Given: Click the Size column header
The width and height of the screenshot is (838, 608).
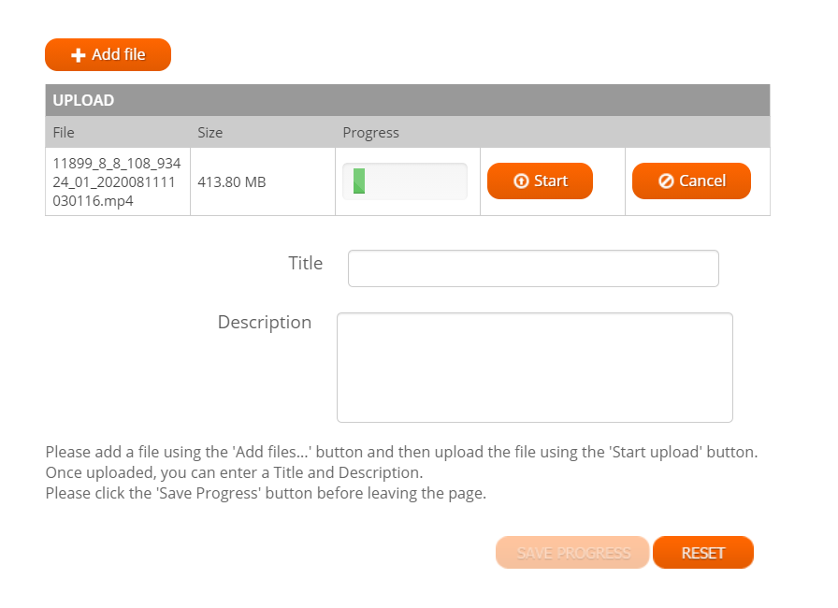Looking at the screenshot, I should coord(210,133).
